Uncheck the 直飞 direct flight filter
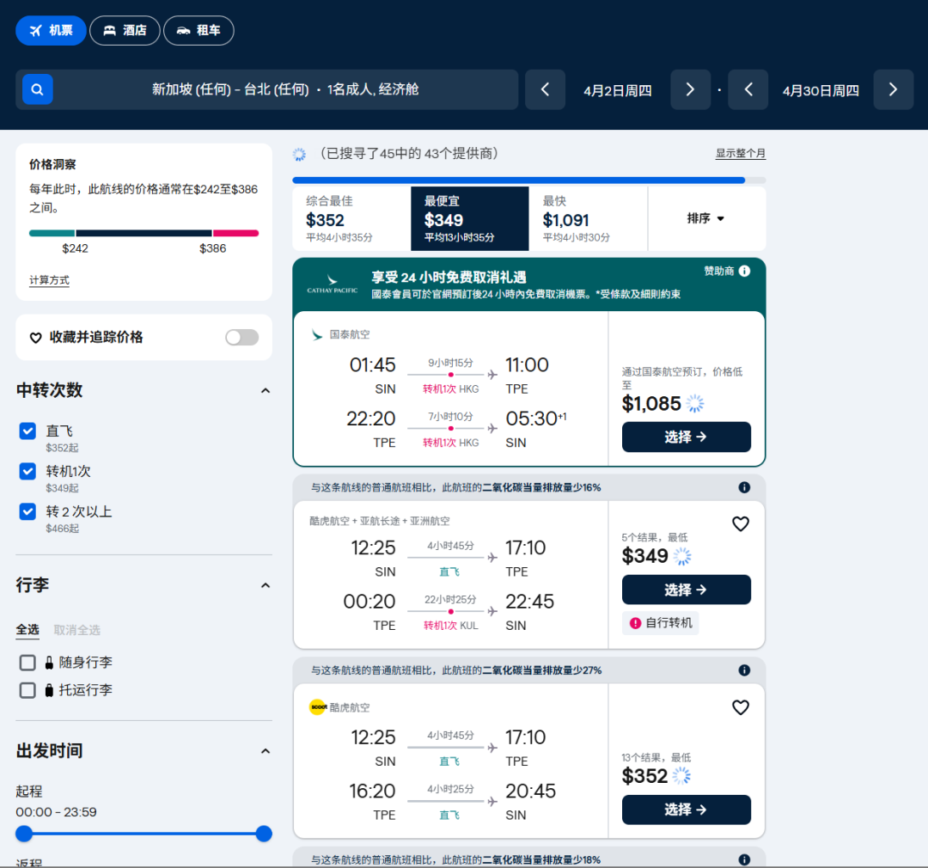 click(27, 431)
